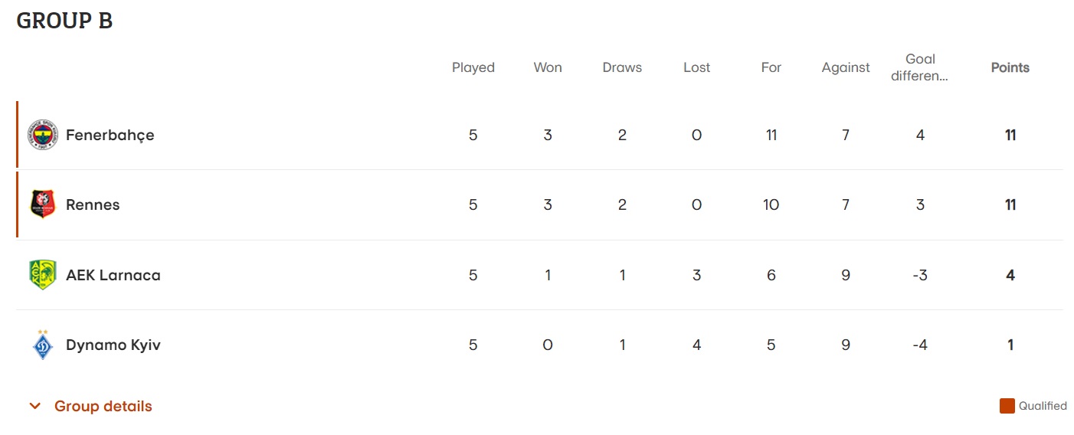Viewport: 1074px width, 435px height.
Task: Click Fenerbahçe's 11 points value
Action: (1010, 135)
